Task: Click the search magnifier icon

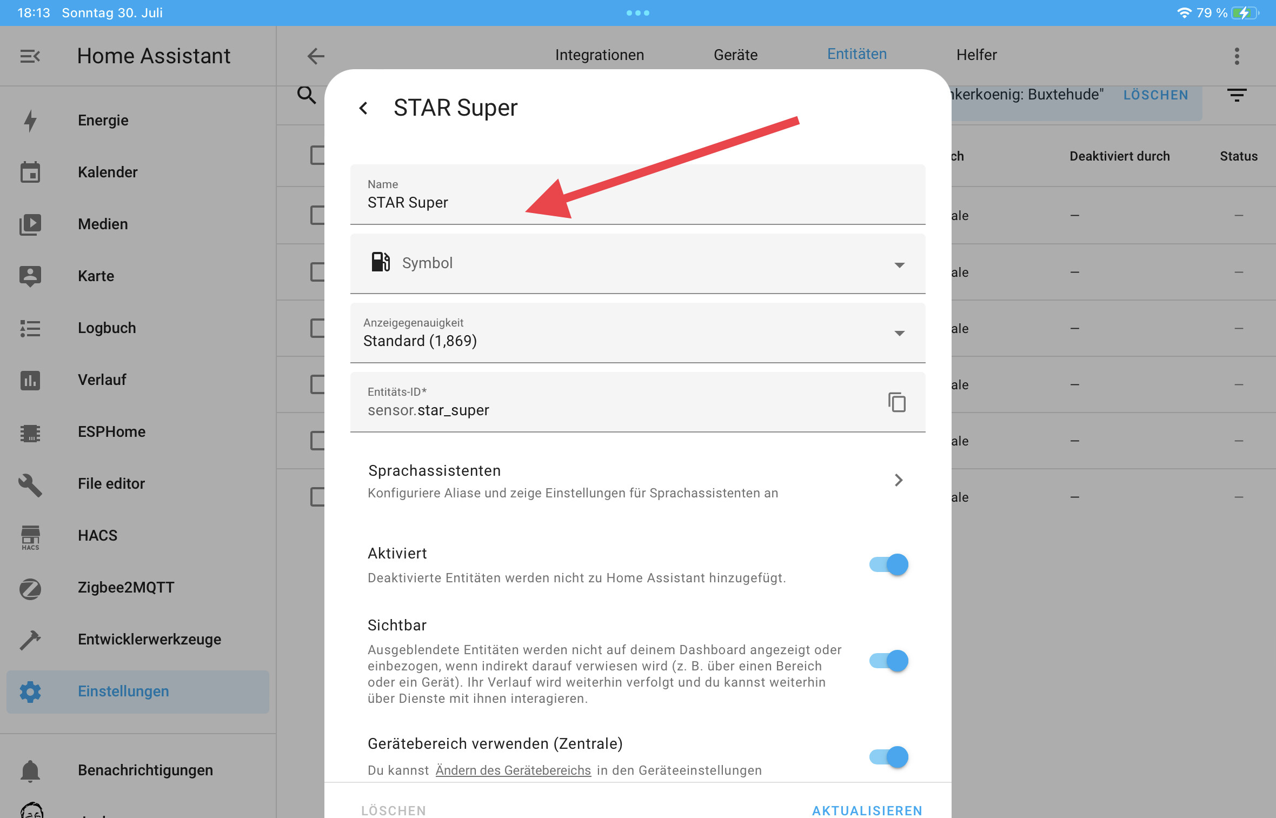Action: pyautogui.click(x=307, y=95)
